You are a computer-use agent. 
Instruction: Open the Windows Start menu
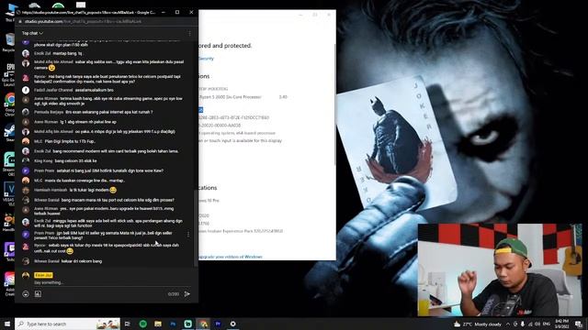click(7, 324)
